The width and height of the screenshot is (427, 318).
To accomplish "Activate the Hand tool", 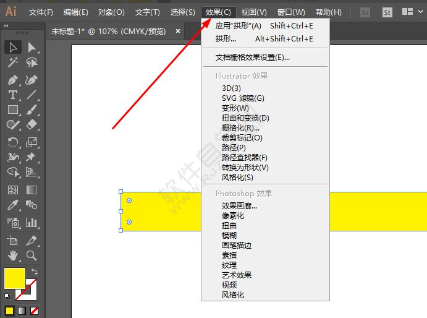I will click(13, 256).
